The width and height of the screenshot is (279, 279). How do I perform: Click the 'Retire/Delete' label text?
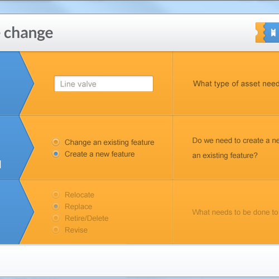86,218
